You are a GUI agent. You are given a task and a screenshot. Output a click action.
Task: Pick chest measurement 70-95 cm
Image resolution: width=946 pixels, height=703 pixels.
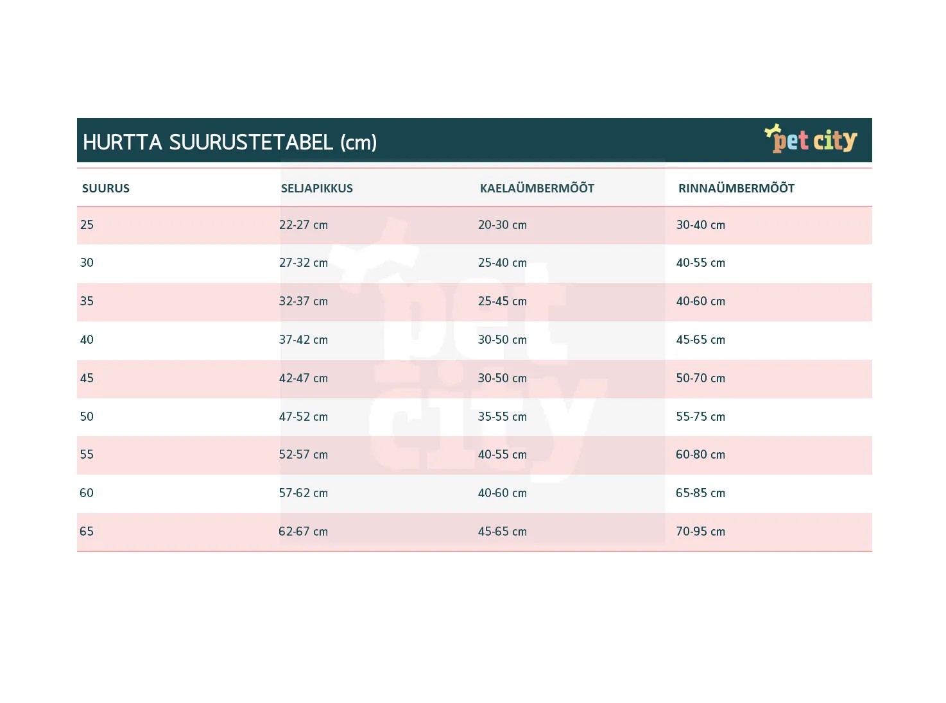tap(701, 532)
